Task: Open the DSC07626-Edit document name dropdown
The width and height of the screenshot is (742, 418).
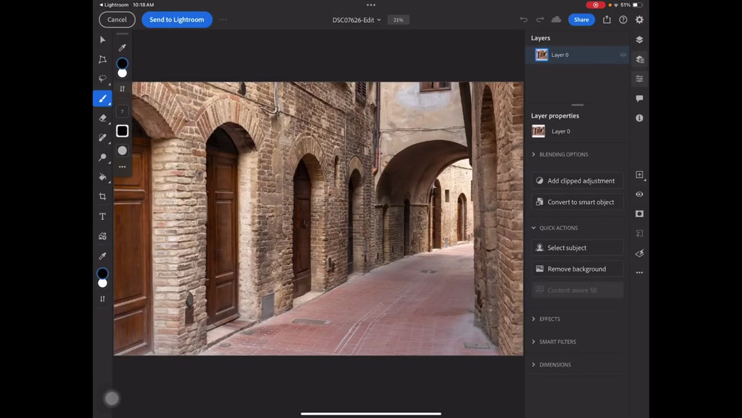Action: click(x=357, y=20)
